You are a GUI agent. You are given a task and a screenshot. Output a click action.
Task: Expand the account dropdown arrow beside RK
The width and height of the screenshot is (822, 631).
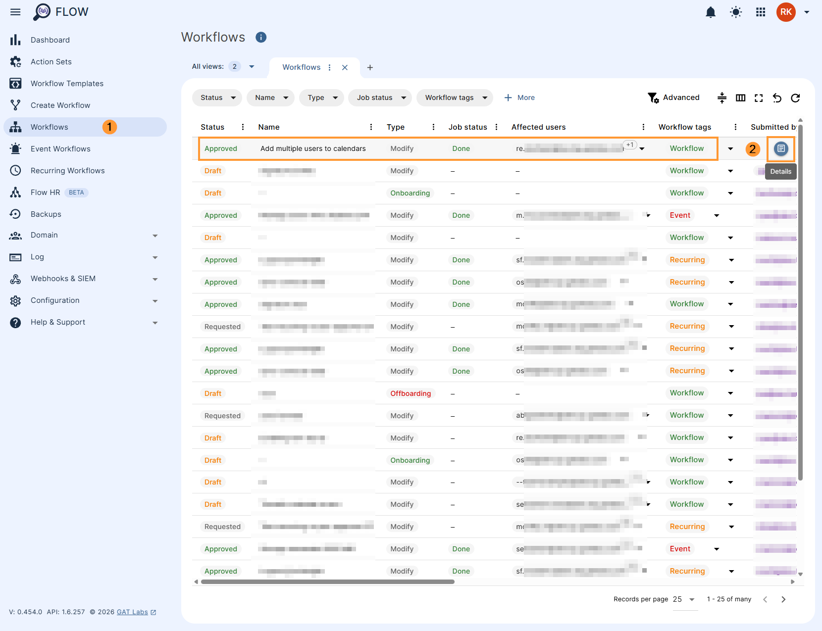807,12
